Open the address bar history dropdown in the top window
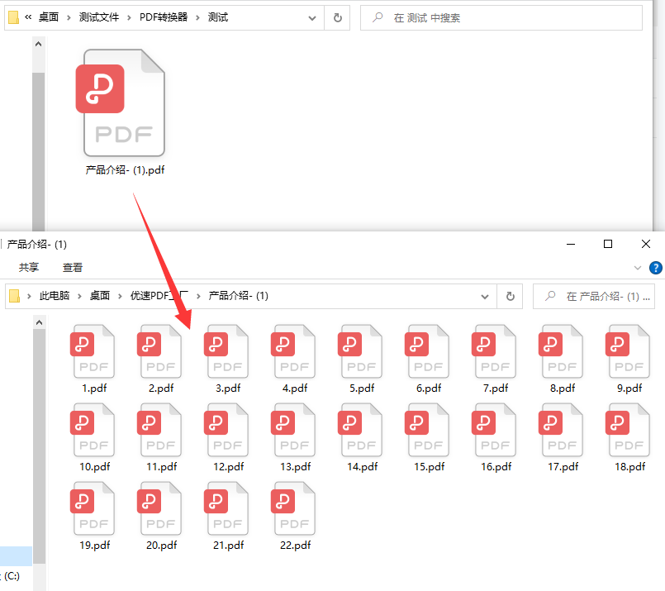This screenshot has width=665, height=591. pos(311,16)
